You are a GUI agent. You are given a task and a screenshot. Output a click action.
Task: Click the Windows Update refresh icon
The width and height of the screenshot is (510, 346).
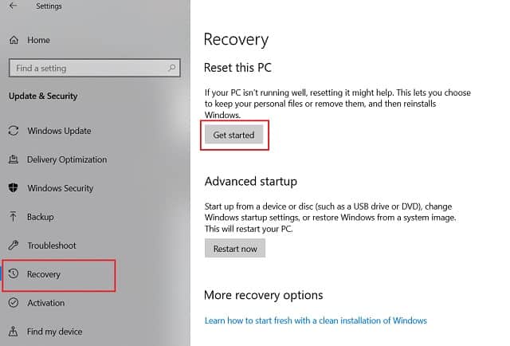pos(14,131)
